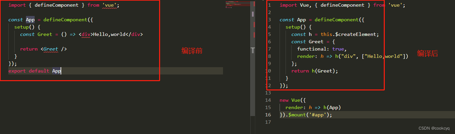Click the "}).$mount('#app');" line

coord(306,115)
